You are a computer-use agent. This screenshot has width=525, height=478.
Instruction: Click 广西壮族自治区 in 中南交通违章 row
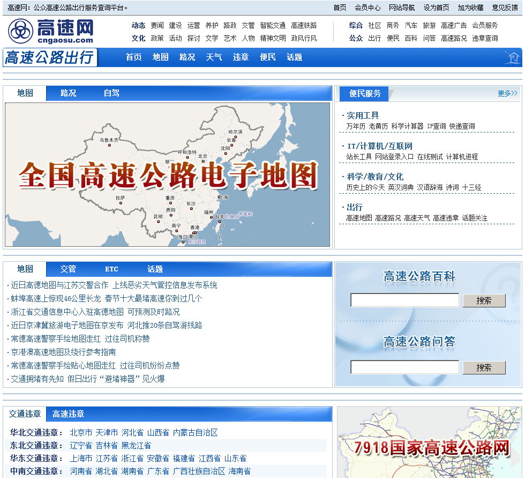(x=199, y=472)
